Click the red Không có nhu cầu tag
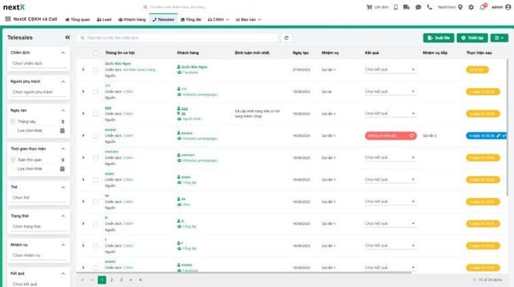 (390, 136)
